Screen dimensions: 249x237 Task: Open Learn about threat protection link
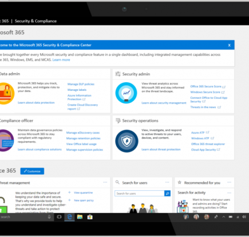tap(161, 150)
